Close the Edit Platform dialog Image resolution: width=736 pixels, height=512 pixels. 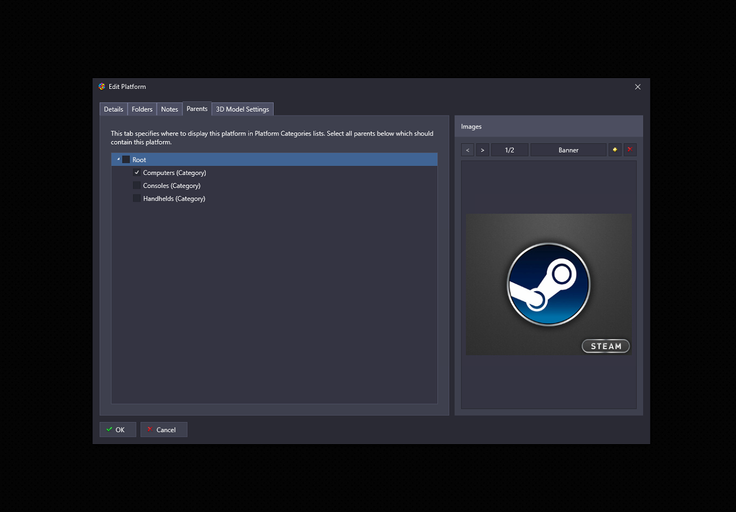638,87
